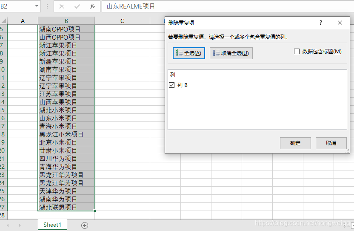Image resolution: width=354 pixels, height=231 pixels.
Task: Select cell 黑龙江小米项目
Action: pos(66,134)
